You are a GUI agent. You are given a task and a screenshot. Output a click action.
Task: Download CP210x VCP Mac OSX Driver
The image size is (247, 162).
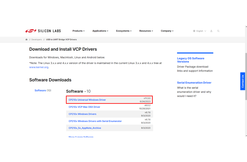84,107
